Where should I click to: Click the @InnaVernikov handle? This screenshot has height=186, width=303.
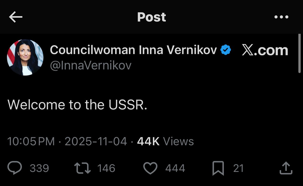point(90,66)
